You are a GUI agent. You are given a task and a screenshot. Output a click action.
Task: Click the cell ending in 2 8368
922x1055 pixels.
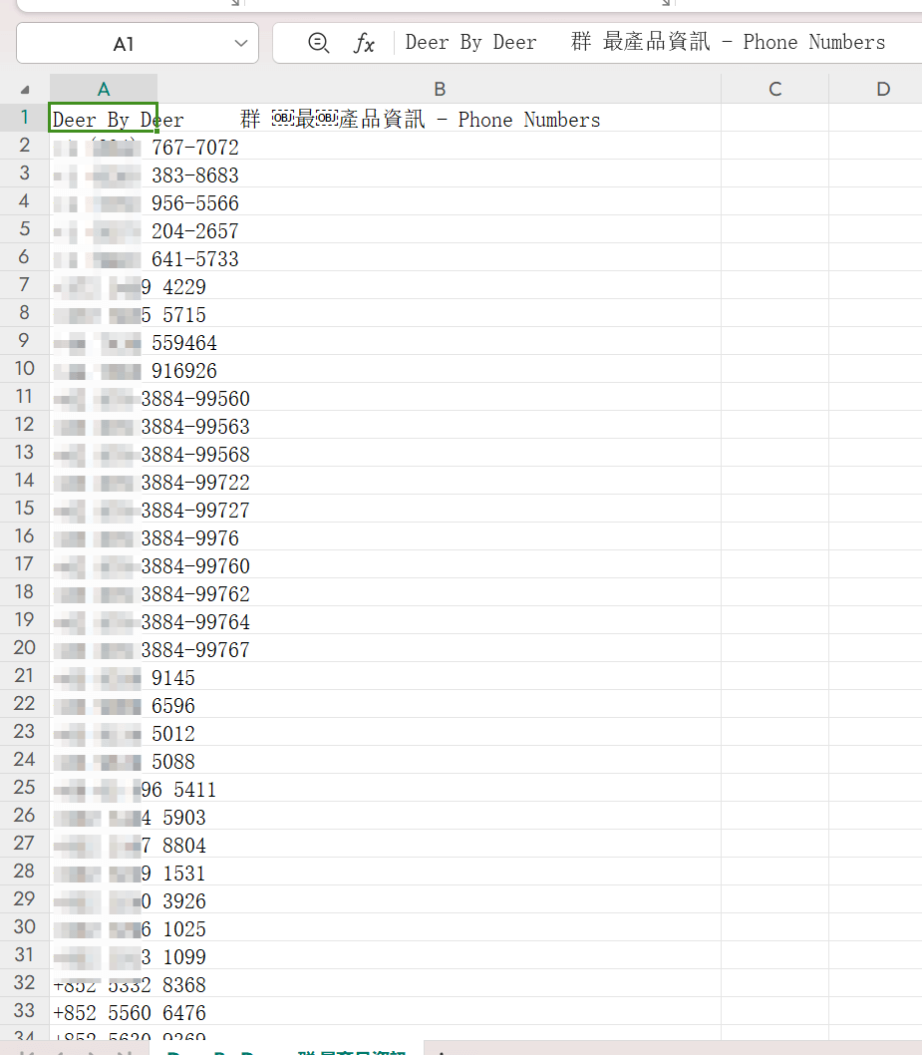104,983
